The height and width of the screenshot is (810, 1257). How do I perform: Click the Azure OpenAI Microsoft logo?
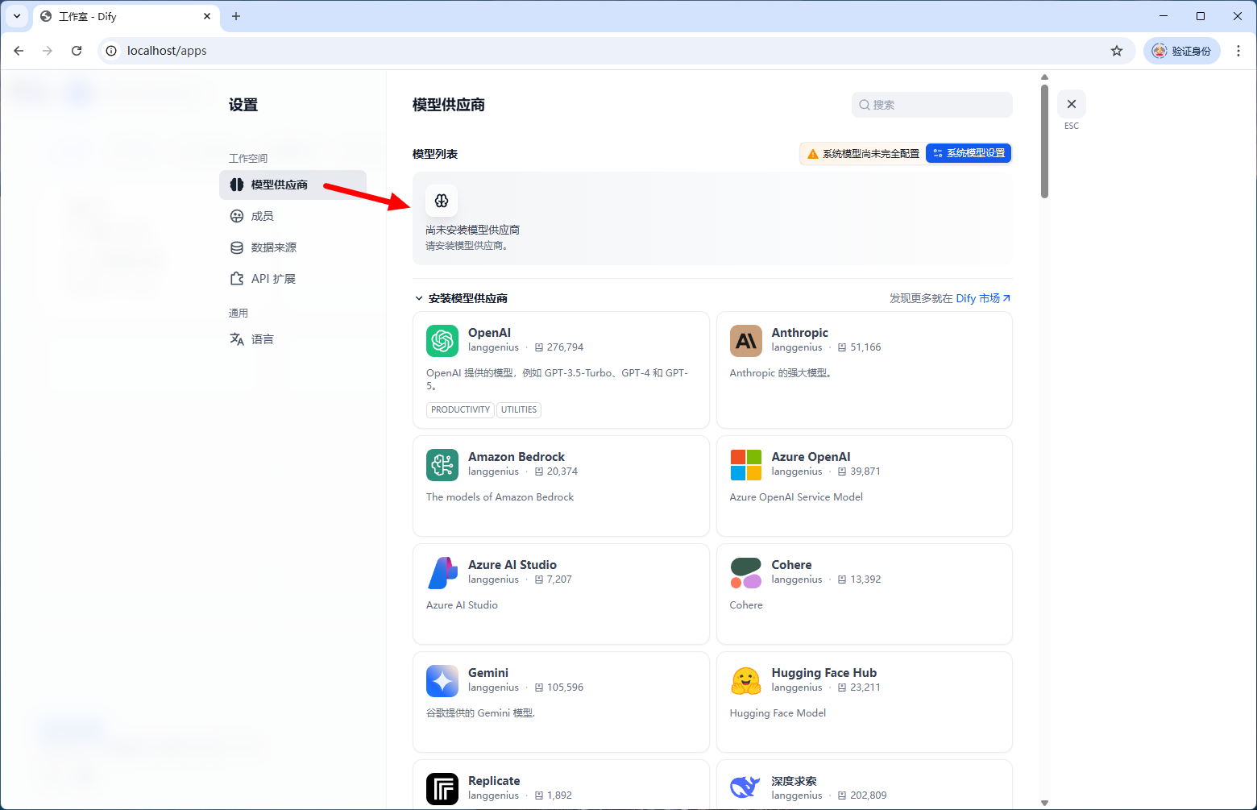(x=745, y=465)
